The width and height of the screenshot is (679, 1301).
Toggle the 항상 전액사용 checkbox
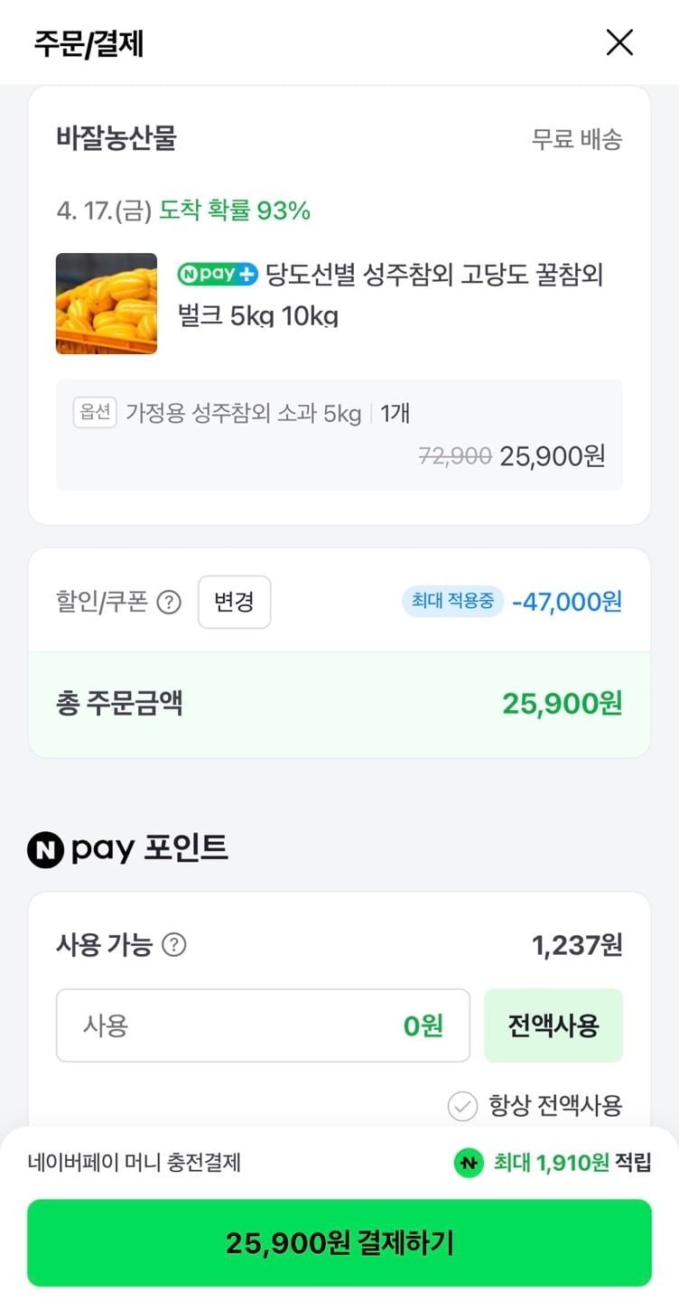point(462,1106)
